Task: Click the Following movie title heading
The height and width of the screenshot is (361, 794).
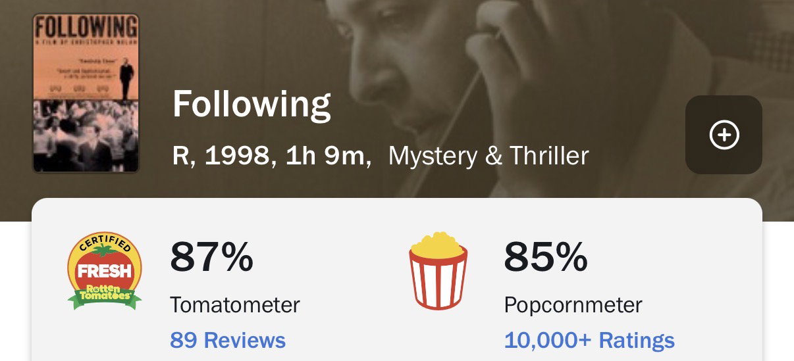Action: 251,105
